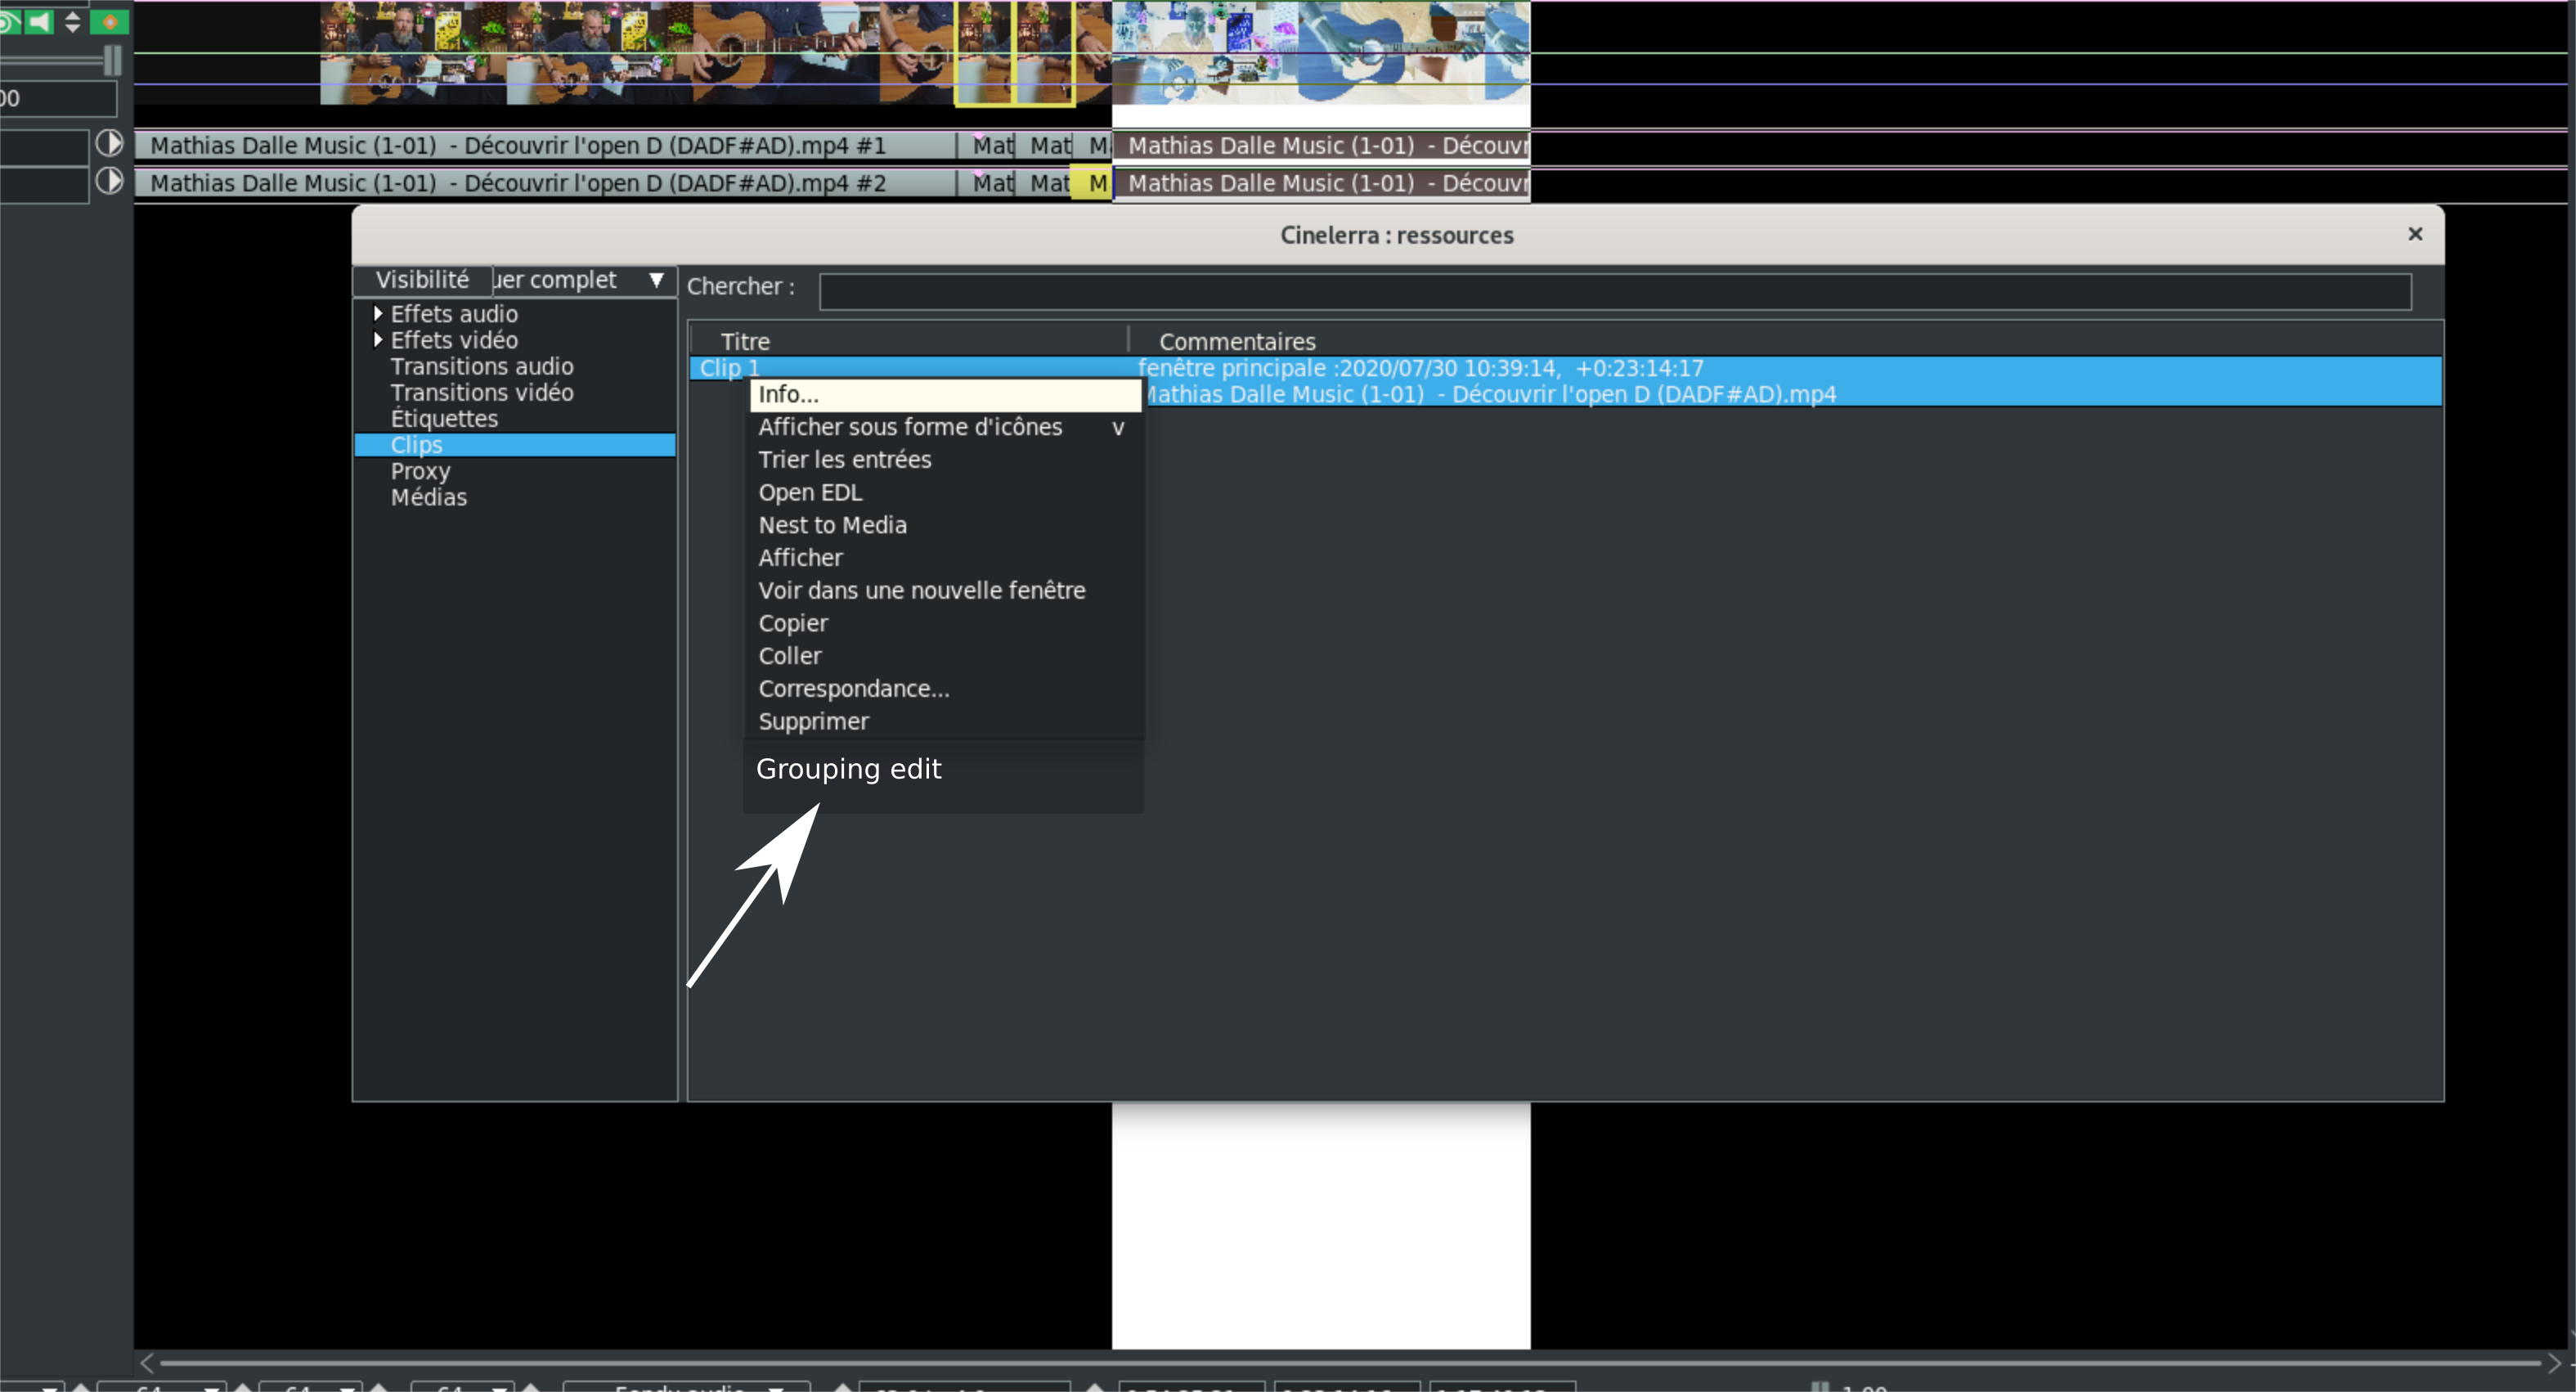The height and width of the screenshot is (1392, 2576).
Task: Open the Afficher sous forme d'icônes submenu
Action: pyautogui.click(x=909, y=427)
